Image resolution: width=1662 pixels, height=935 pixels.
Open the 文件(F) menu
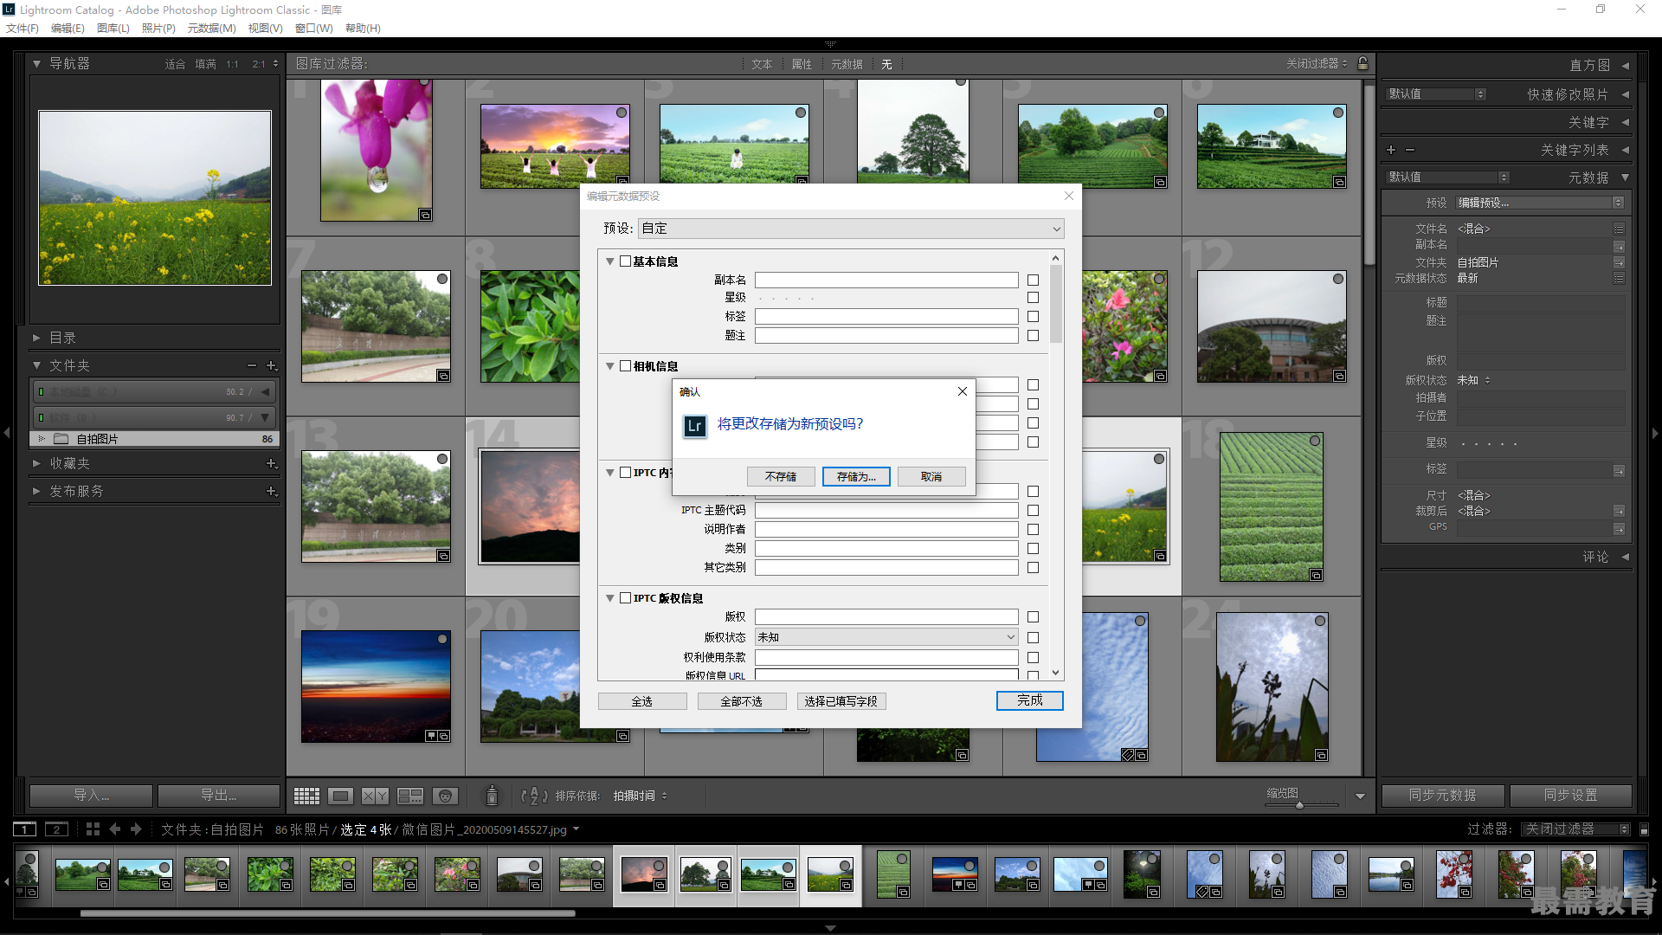23,28
